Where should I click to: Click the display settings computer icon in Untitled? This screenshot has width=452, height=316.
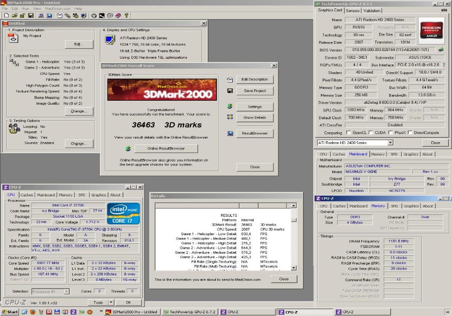pos(110,40)
